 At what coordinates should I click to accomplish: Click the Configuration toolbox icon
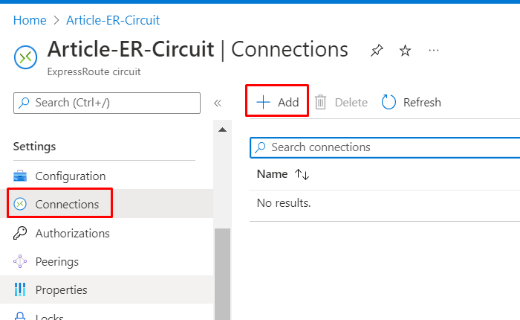pyautogui.click(x=21, y=176)
